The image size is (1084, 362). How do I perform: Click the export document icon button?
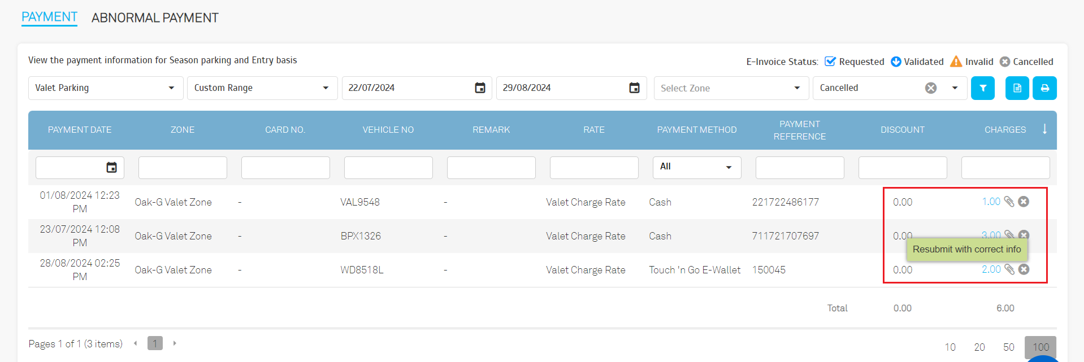pos(1017,88)
